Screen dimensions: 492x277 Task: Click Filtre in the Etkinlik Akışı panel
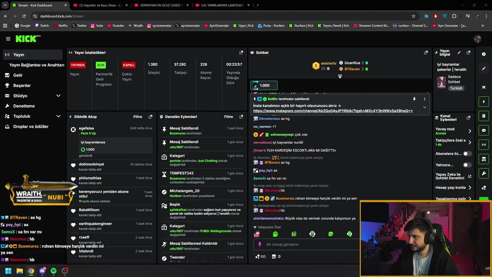click(x=138, y=117)
